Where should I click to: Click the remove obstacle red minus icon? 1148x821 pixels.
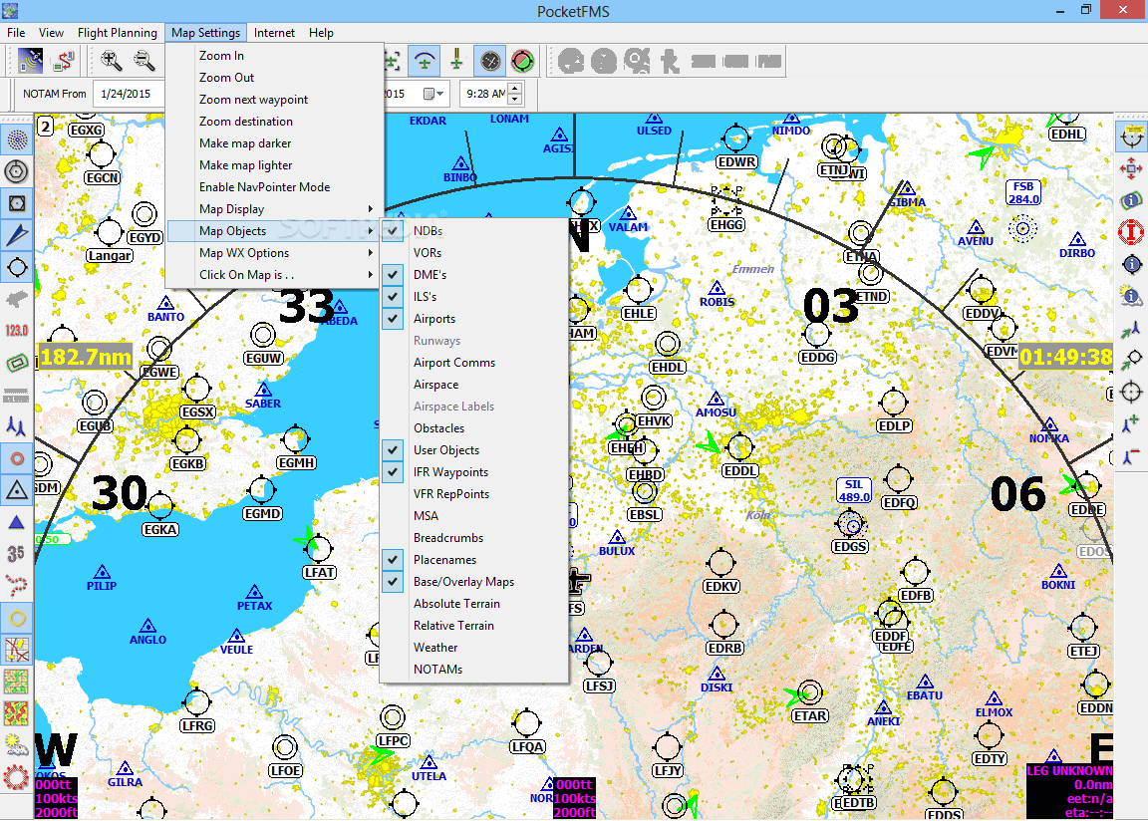(x=1131, y=456)
